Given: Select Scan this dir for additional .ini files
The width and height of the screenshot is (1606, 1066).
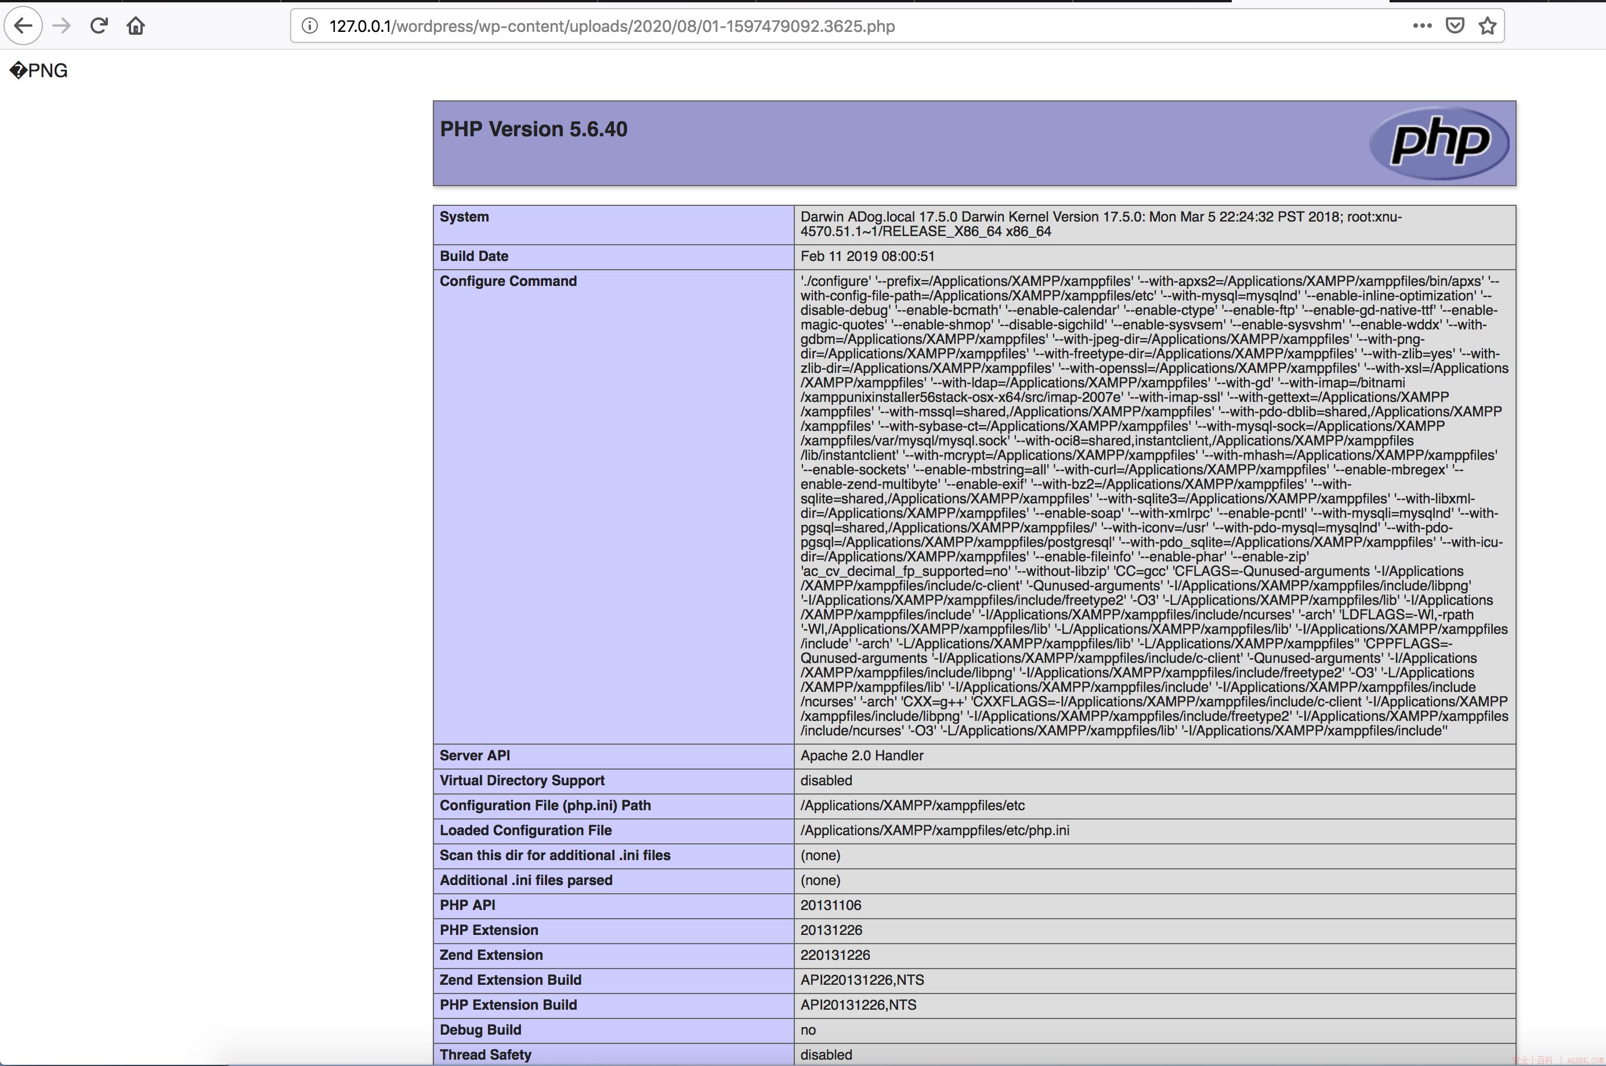Looking at the screenshot, I should click(x=555, y=855).
